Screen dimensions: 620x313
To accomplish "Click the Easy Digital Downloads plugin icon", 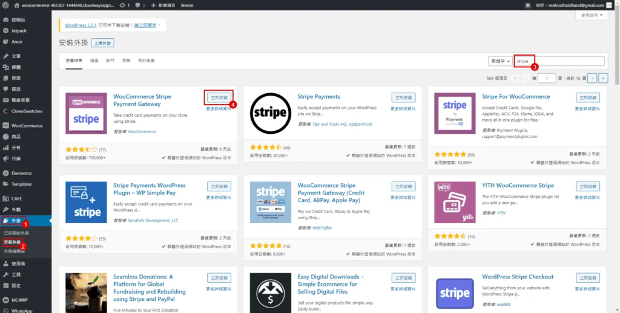I will (271, 293).
